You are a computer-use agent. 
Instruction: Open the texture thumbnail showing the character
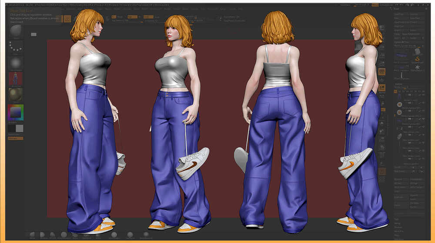click(16, 79)
